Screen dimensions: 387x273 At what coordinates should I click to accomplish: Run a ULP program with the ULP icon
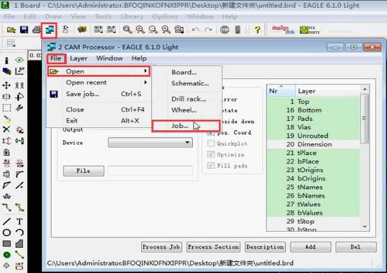111,29
